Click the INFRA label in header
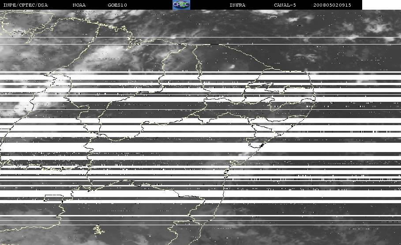The width and height of the screenshot is (401, 245). coord(237,5)
